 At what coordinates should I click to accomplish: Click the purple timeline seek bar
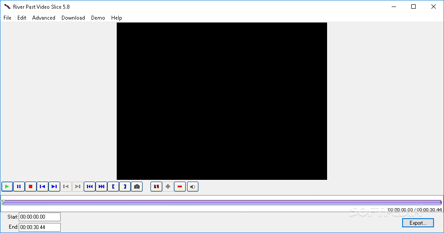[x=222, y=203]
